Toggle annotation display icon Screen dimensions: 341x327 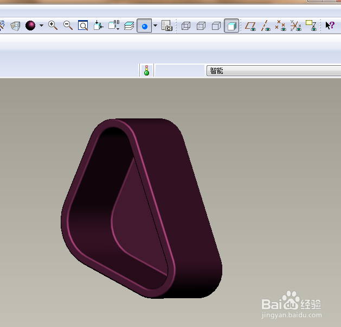pos(311,26)
